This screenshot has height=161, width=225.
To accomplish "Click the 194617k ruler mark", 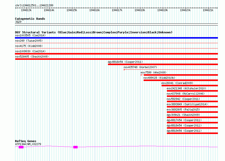I will tap(117, 10).
